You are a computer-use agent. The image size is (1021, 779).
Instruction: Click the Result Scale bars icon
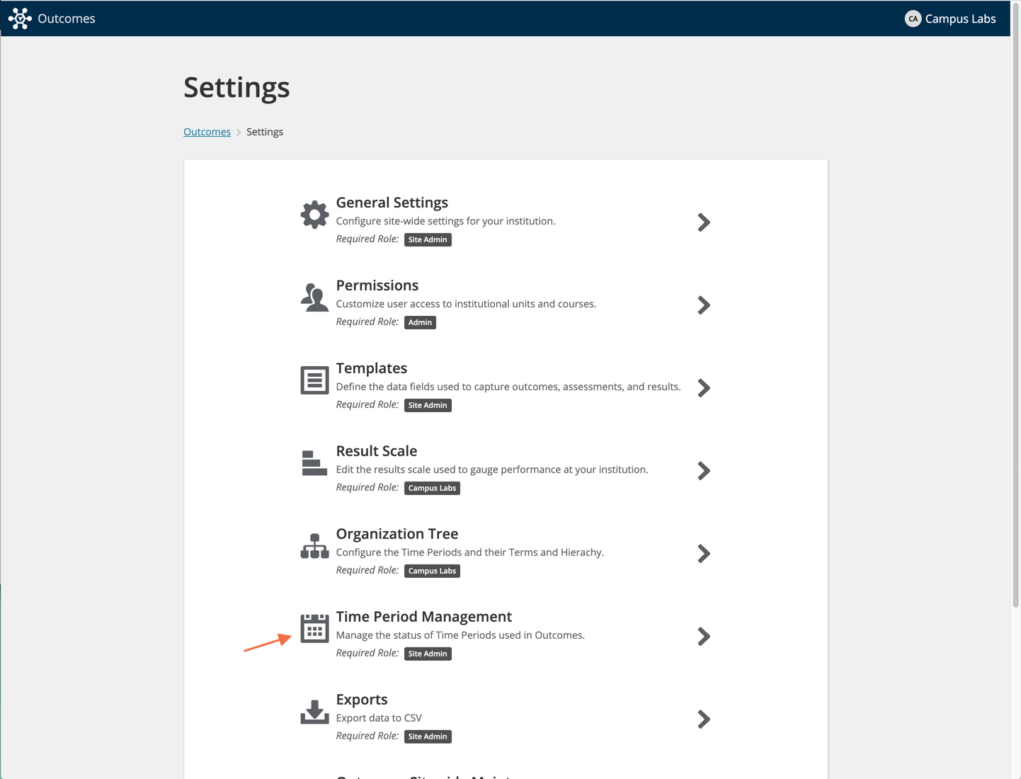pos(314,463)
